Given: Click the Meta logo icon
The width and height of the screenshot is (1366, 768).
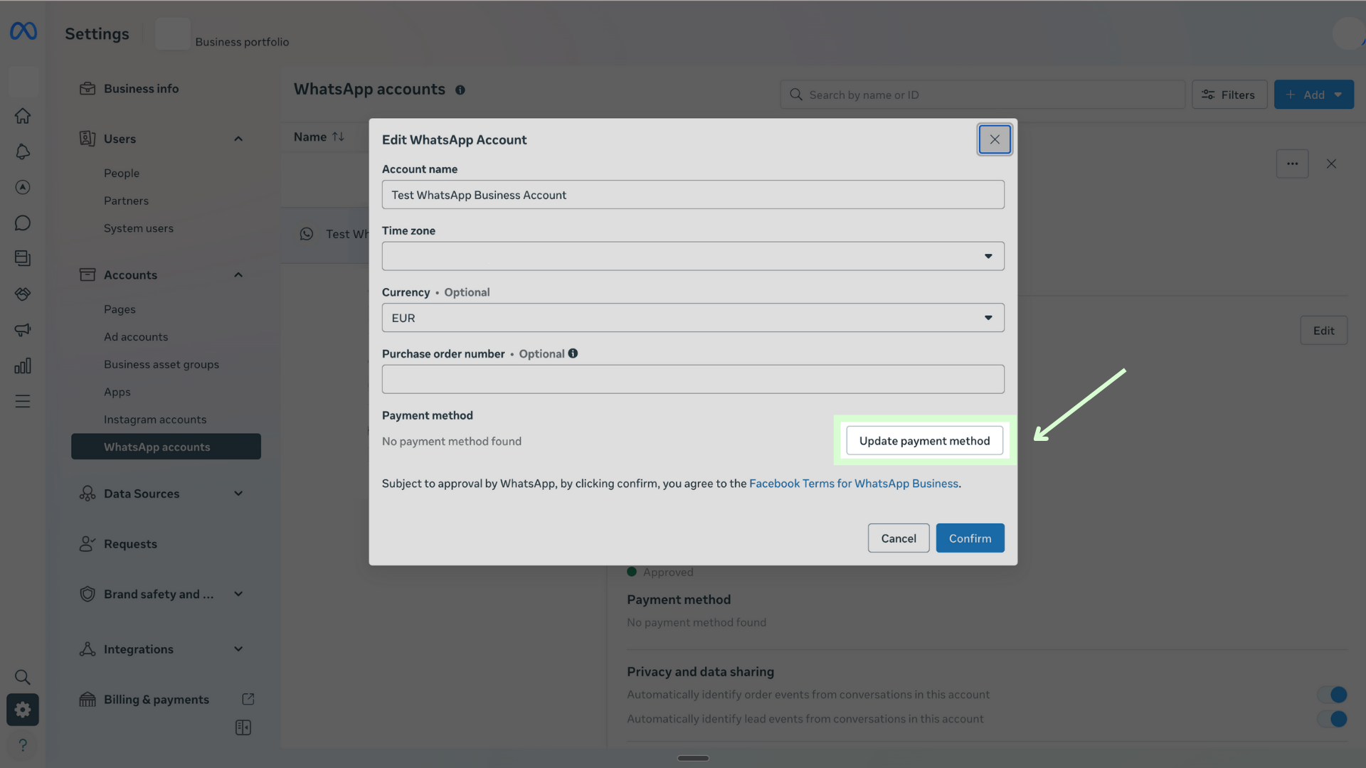Looking at the screenshot, I should point(23,31).
